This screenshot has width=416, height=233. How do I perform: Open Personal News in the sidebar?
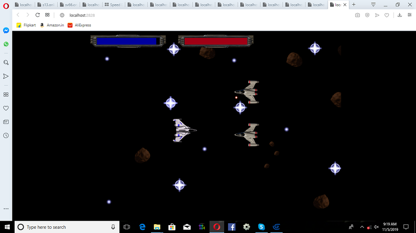pyautogui.click(x=6, y=122)
